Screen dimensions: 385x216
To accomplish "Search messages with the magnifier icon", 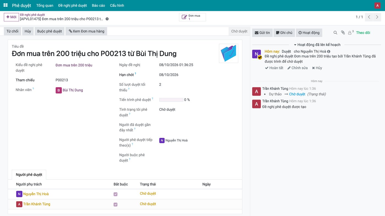I will click(335, 33).
